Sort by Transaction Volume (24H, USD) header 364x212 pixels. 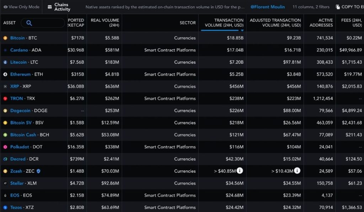(224, 23)
